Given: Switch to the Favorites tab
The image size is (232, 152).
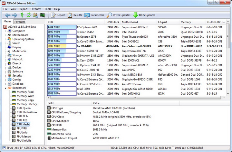Looking at the screenshot, I should [x=20, y=22].
